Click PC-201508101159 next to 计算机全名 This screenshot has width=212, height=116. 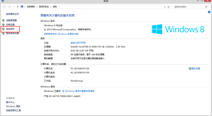pyautogui.click(x=80, y=72)
